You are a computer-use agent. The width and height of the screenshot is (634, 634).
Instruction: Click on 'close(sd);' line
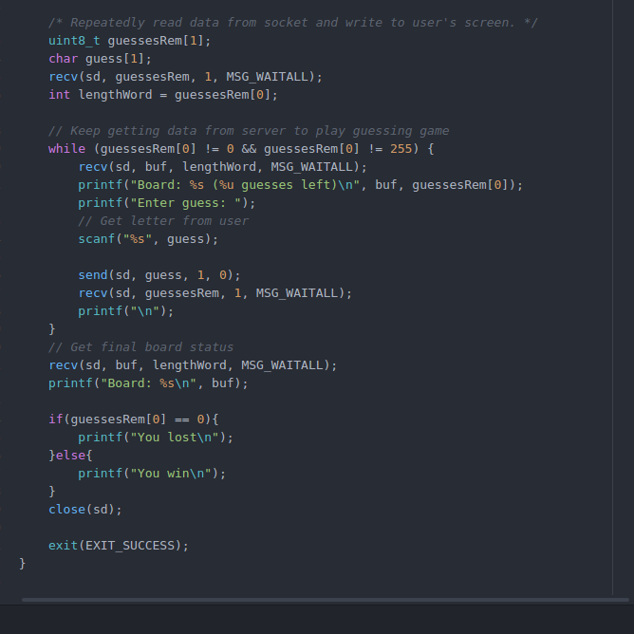click(x=84, y=510)
